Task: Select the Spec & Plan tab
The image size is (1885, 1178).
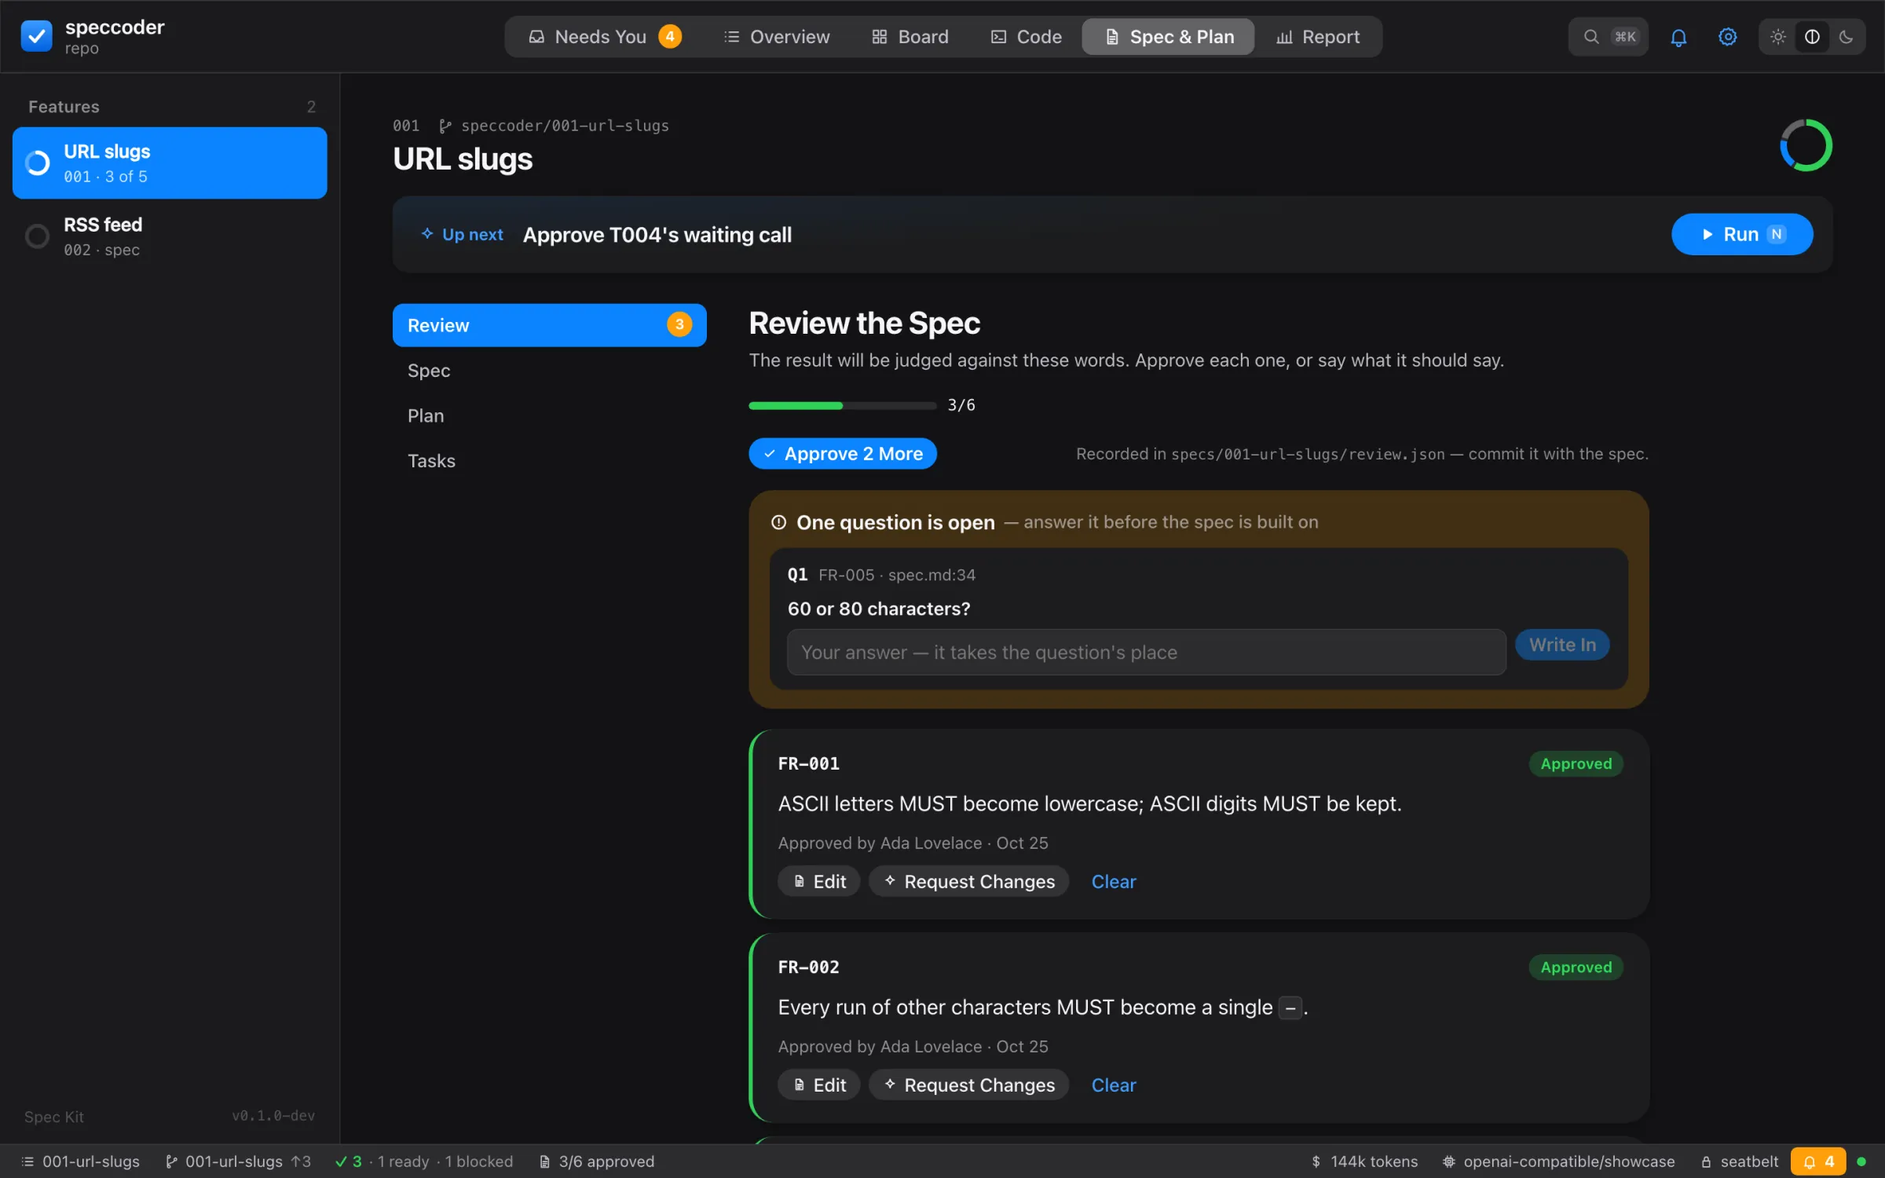Action: click(1168, 37)
